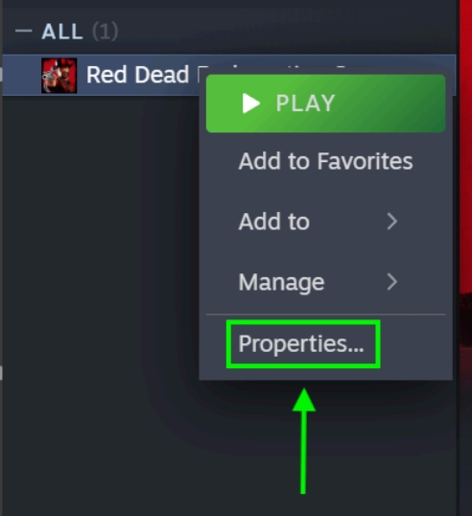The width and height of the screenshot is (472, 516).
Task: Click the Red Dead Redemption game thumbnail
Action: (x=59, y=76)
